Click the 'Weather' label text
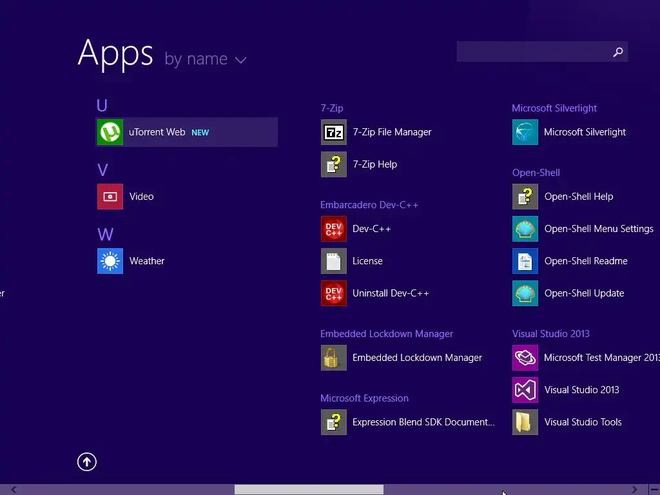Image resolution: width=660 pixels, height=495 pixels. (x=147, y=261)
